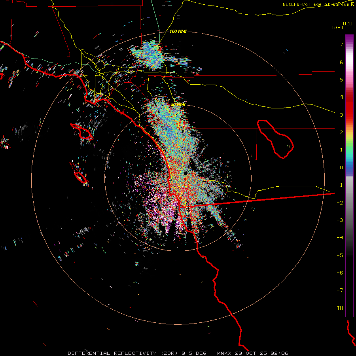Image resolution: width=356 pixels, height=356 pixels.
Task: Click the scale value 6
Action: 341,62
